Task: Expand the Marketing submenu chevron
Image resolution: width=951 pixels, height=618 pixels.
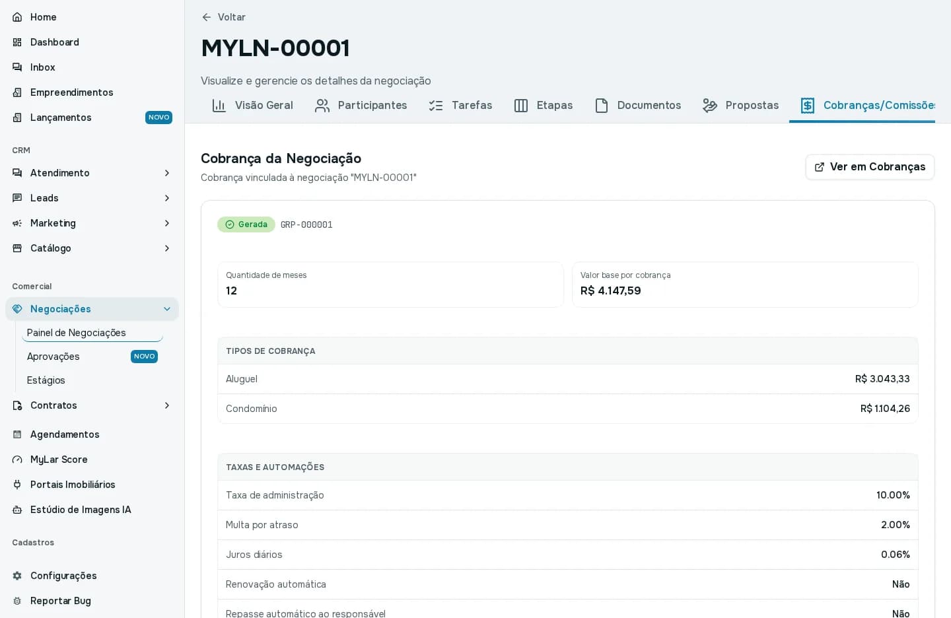Action: click(167, 223)
